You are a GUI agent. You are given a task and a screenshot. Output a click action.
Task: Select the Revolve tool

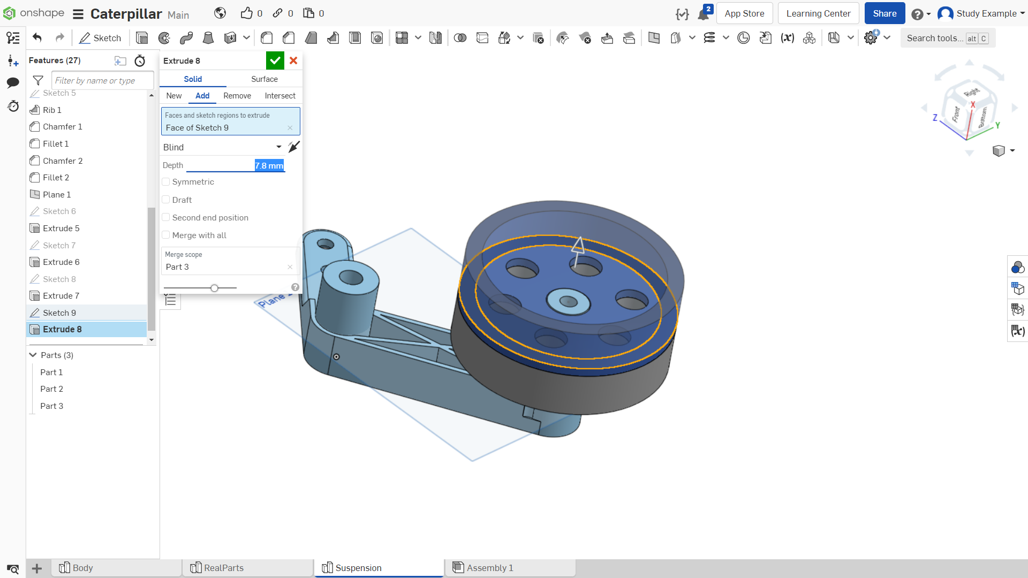(164, 38)
